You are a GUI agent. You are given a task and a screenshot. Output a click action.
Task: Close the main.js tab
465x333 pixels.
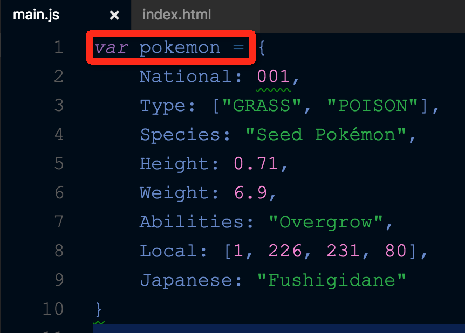click(114, 15)
